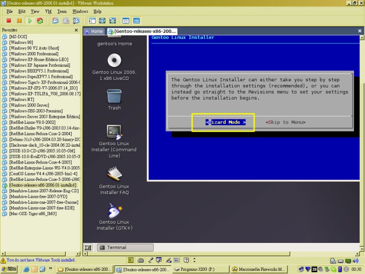This screenshot has height=274, width=365.
Task: Choose Skip to Menu in installer dialog
Action: [286, 122]
